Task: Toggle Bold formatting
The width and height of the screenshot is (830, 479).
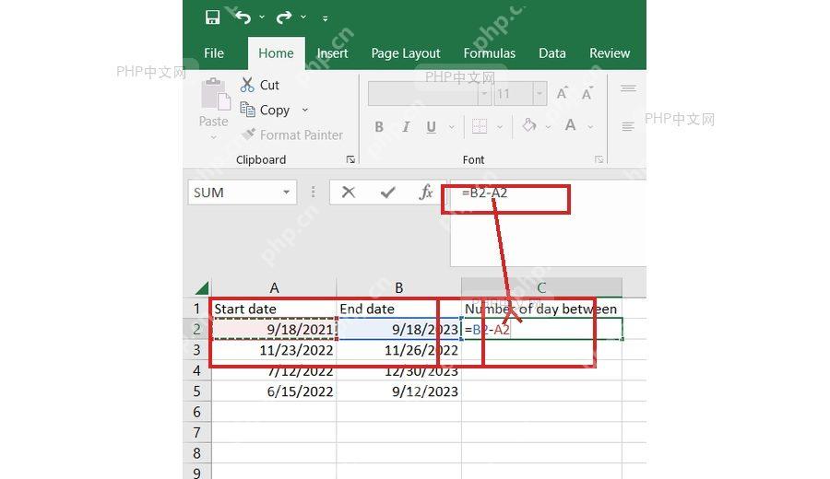Action: [379, 127]
